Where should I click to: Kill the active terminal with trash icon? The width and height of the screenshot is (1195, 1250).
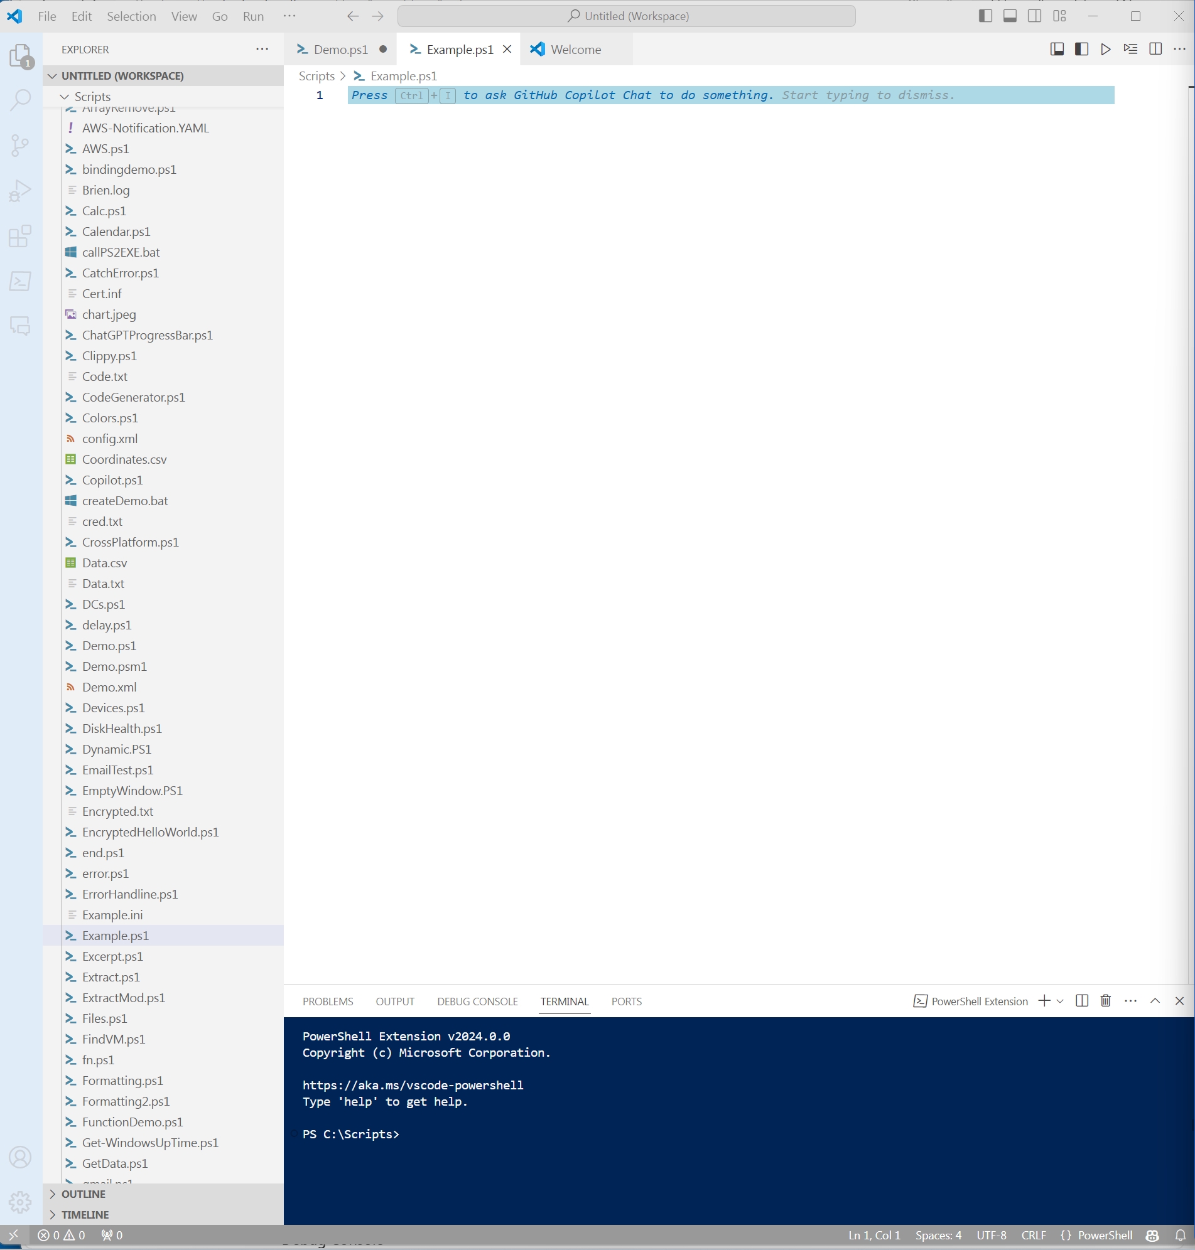pyautogui.click(x=1105, y=1000)
